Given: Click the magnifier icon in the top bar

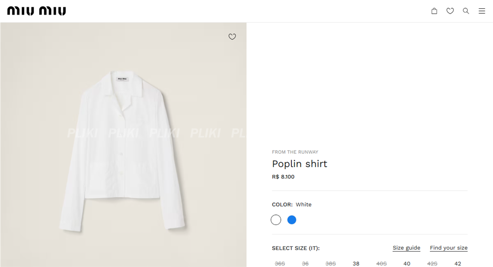Looking at the screenshot, I should [x=466, y=10].
